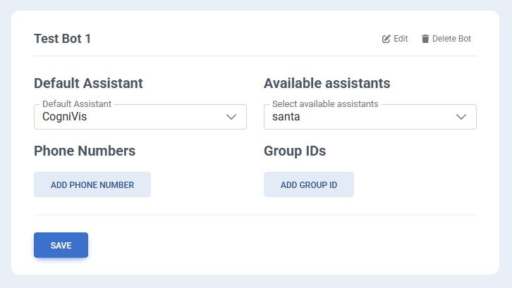
Task: Expand the available assistants chevron arrow
Action: click(461, 117)
